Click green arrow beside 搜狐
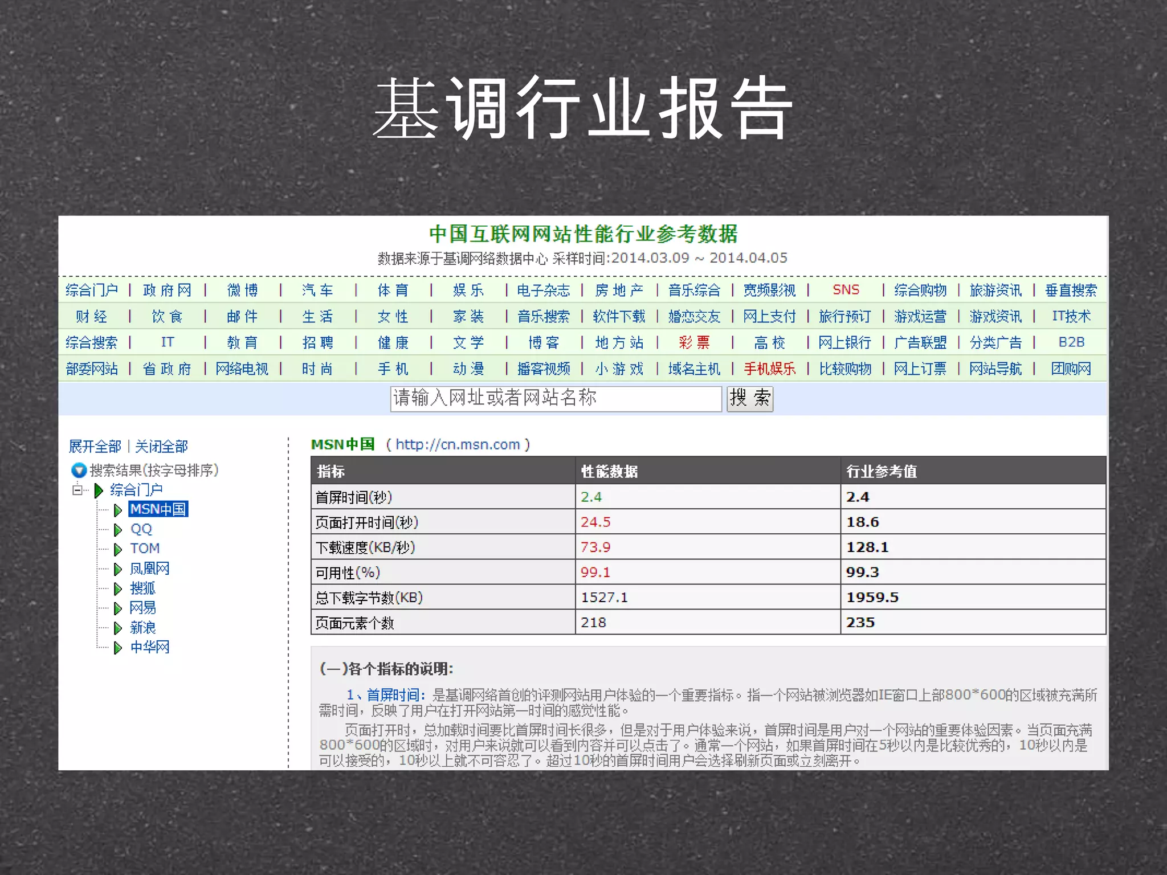 (x=118, y=588)
